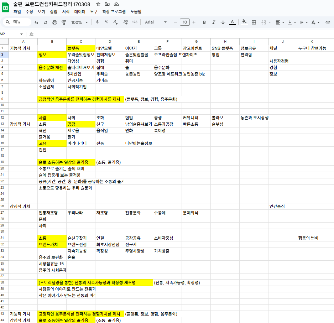Star this spreadsheet document

point(98,4)
